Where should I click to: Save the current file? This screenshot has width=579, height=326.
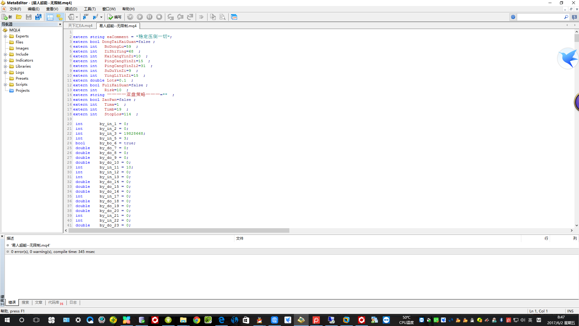[x=28, y=17]
